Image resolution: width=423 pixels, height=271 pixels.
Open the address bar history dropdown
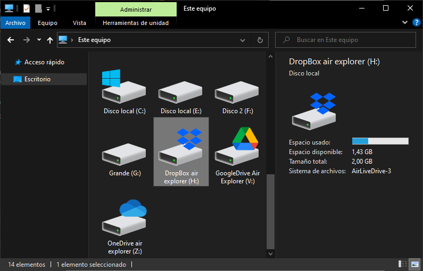(243, 40)
